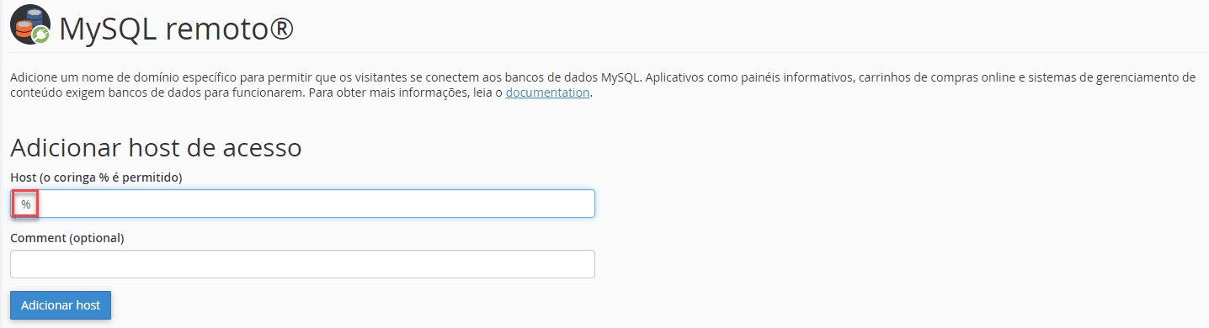This screenshot has height=328, width=1209.
Task: Click the MySQL remoto page heading
Action: pos(176,29)
